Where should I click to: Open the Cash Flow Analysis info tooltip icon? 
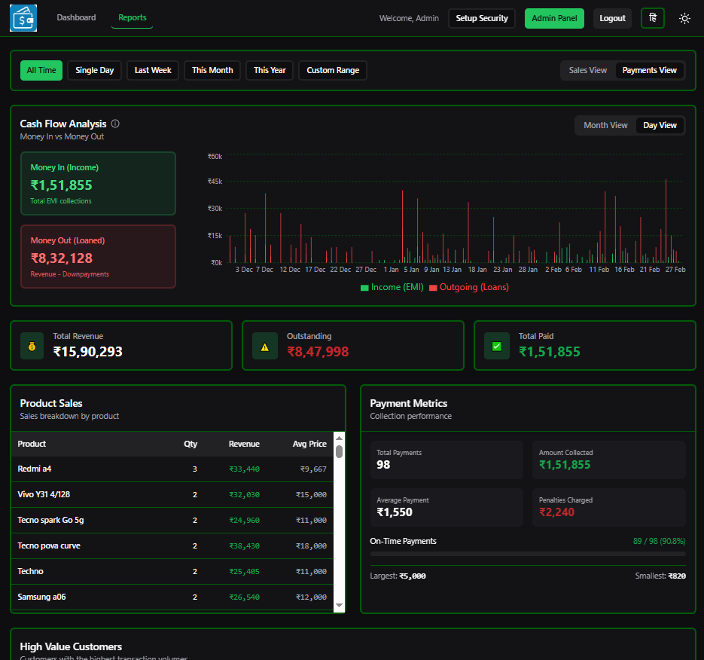pyautogui.click(x=114, y=124)
